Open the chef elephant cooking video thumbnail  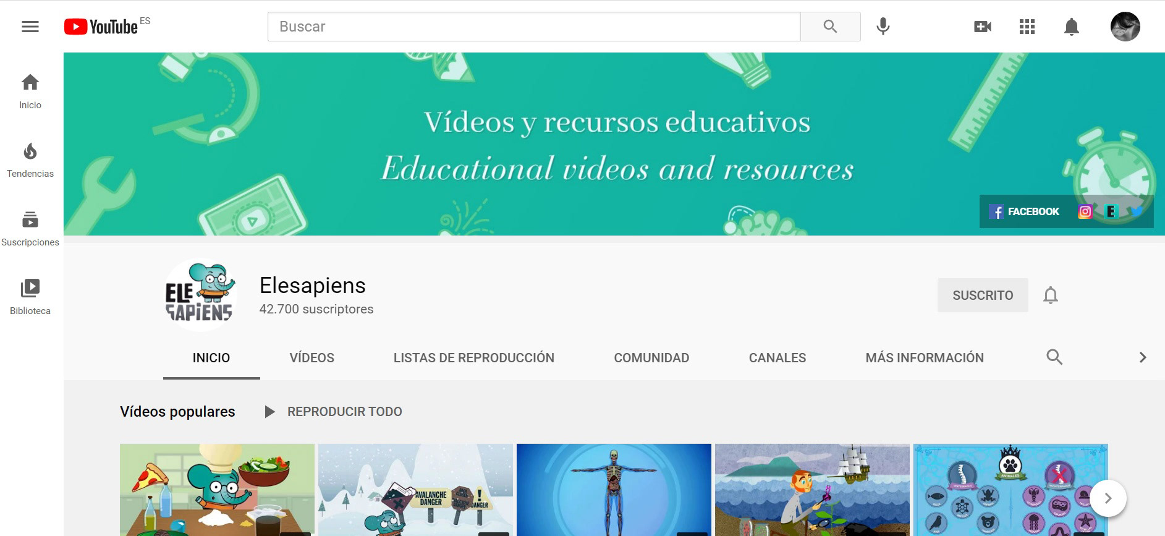pos(217,490)
